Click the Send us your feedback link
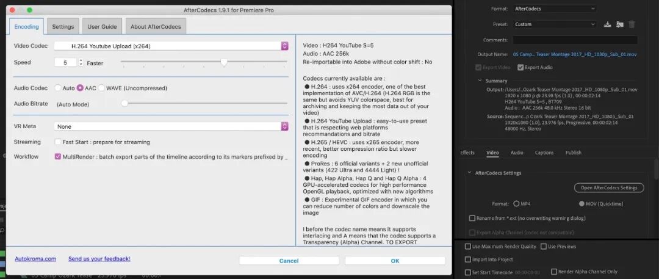The height and width of the screenshot is (279, 659). pos(99,259)
